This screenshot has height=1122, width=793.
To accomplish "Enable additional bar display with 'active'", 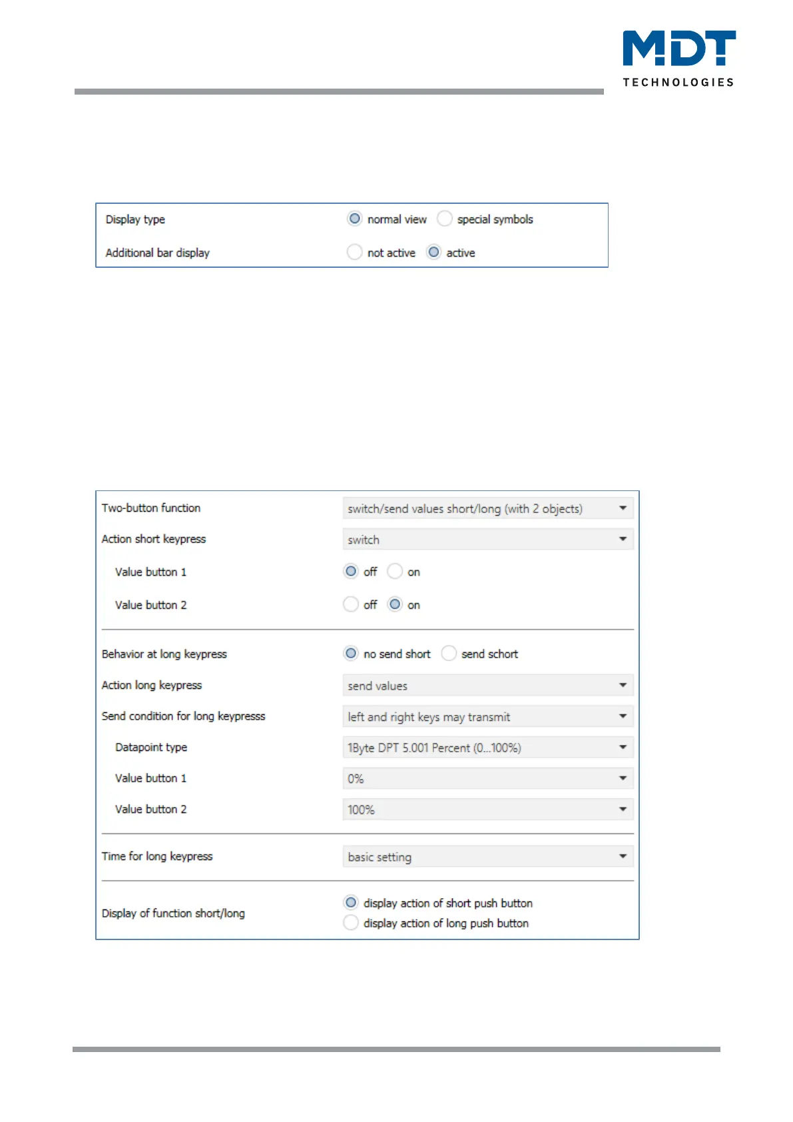I will [433, 253].
